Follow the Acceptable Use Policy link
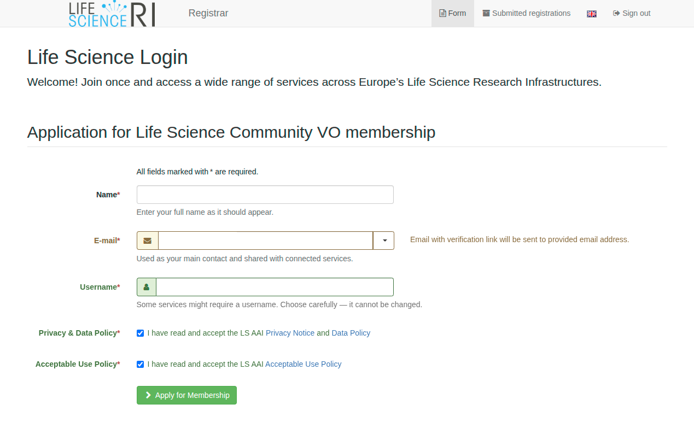 (x=303, y=364)
